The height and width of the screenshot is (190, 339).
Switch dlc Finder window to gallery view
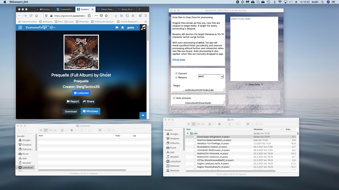[203, 124]
